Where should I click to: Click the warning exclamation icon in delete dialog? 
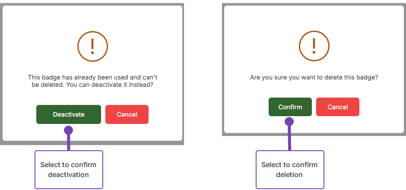click(314, 46)
